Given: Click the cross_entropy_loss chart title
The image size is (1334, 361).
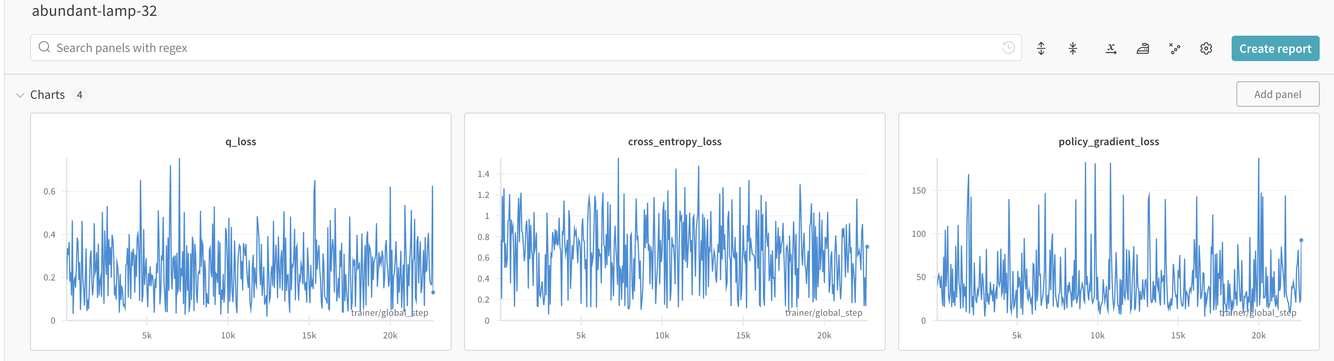Looking at the screenshot, I should click(x=674, y=142).
